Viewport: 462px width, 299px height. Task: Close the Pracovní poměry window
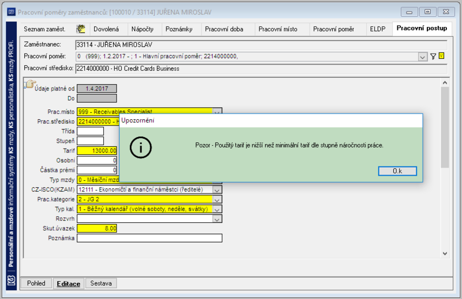[446, 12]
